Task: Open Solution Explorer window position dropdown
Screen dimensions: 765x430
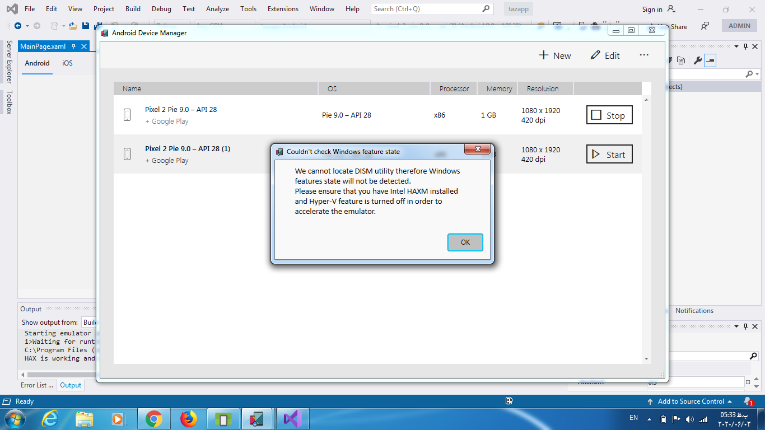Action: pyautogui.click(x=736, y=47)
